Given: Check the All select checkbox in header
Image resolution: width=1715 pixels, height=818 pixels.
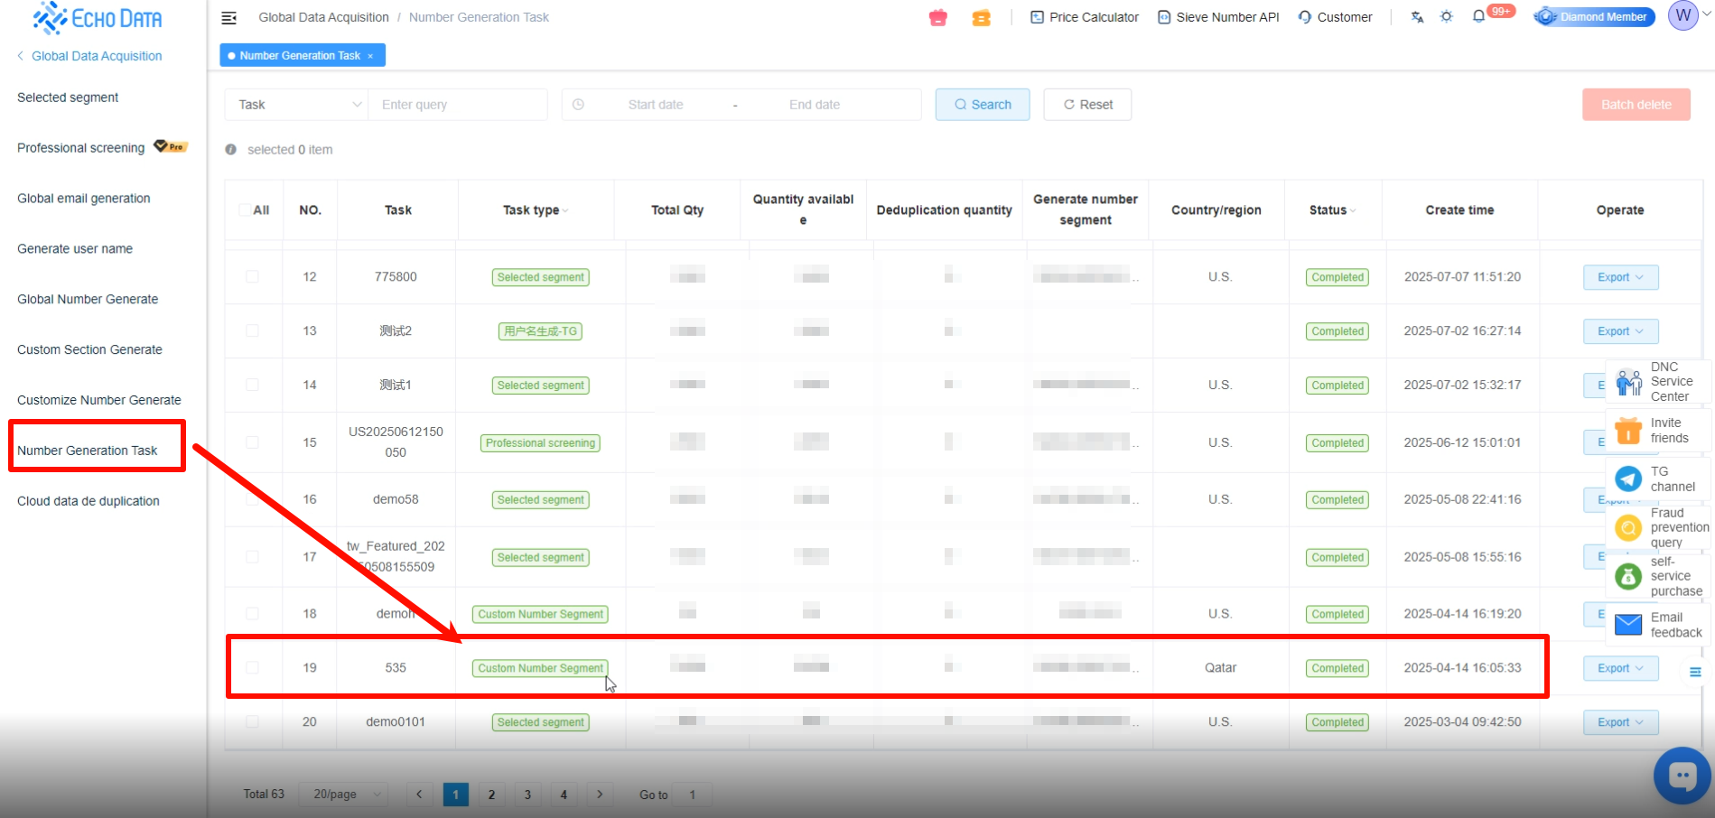Looking at the screenshot, I should 245,210.
